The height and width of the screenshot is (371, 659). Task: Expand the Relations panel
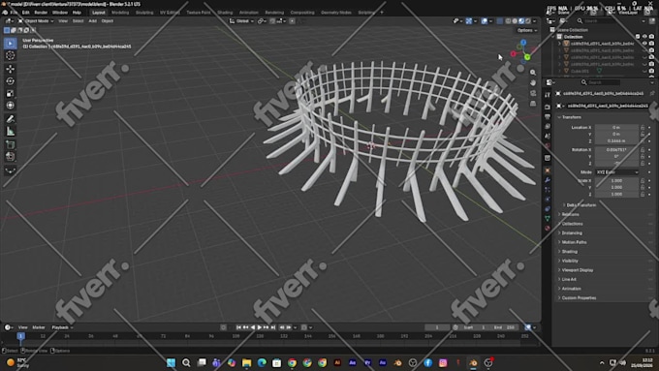click(570, 214)
